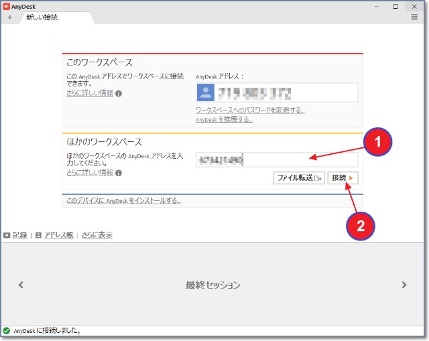Click the blue user avatar icon
The width and height of the screenshot is (429, 341).
pos(206,92)
